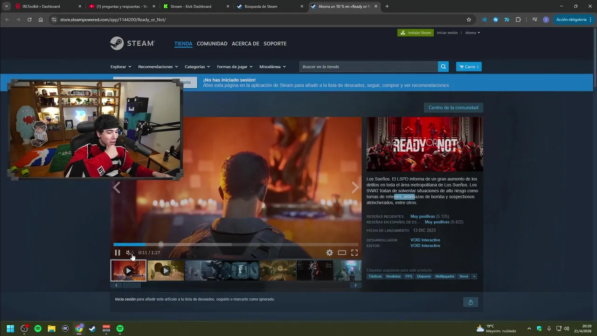
Task: Open the COMUNIDAD menu
Action: pos(212,43)
